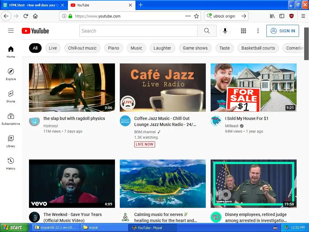Click the green padlock connection icon
The height and width of the screenshot is (232, 309).
click(70, 16)
